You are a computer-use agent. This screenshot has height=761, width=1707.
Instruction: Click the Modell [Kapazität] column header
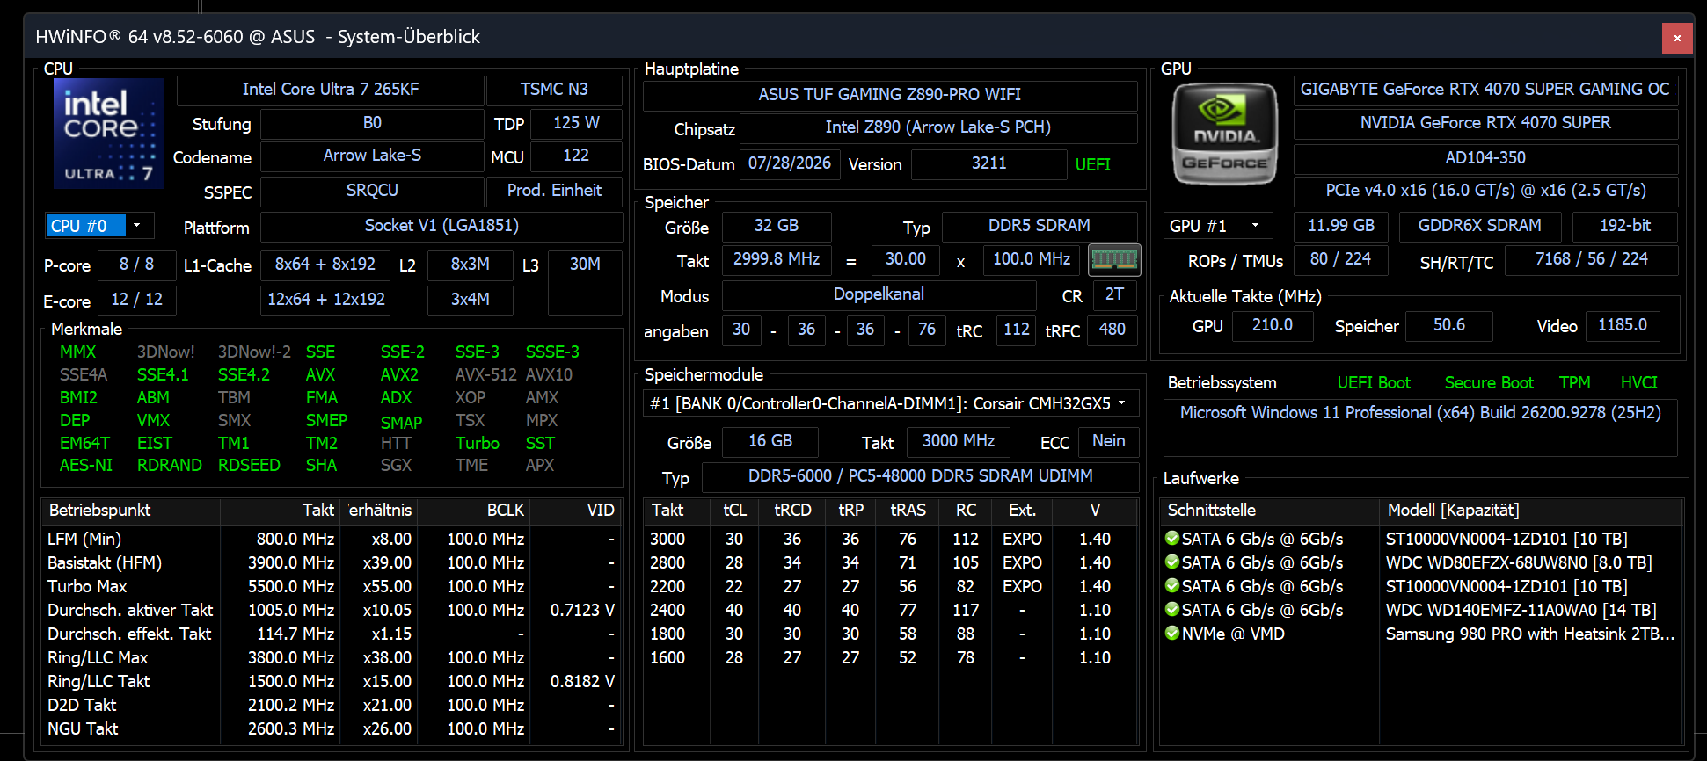pyautogui.click(x=1530, y=511)
